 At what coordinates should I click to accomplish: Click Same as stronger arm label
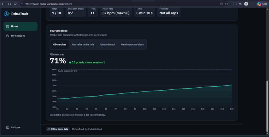(68, 71)
